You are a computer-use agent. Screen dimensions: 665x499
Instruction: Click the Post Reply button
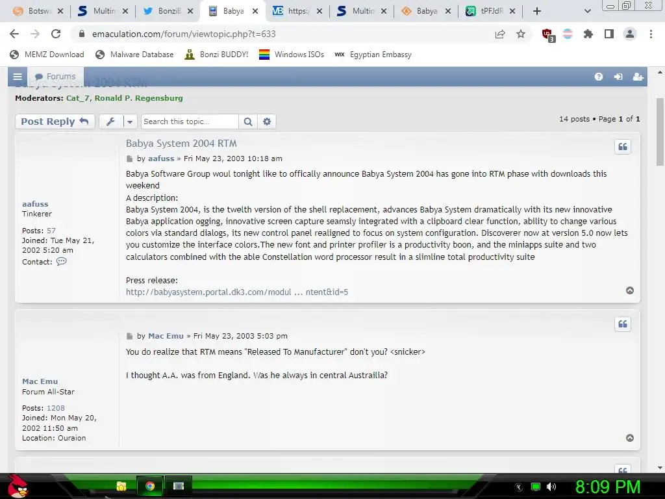(55, 122)
